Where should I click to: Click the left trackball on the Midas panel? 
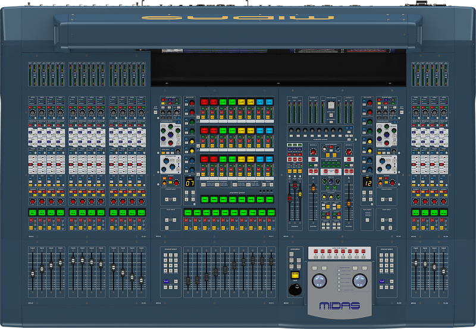point(320,280)
